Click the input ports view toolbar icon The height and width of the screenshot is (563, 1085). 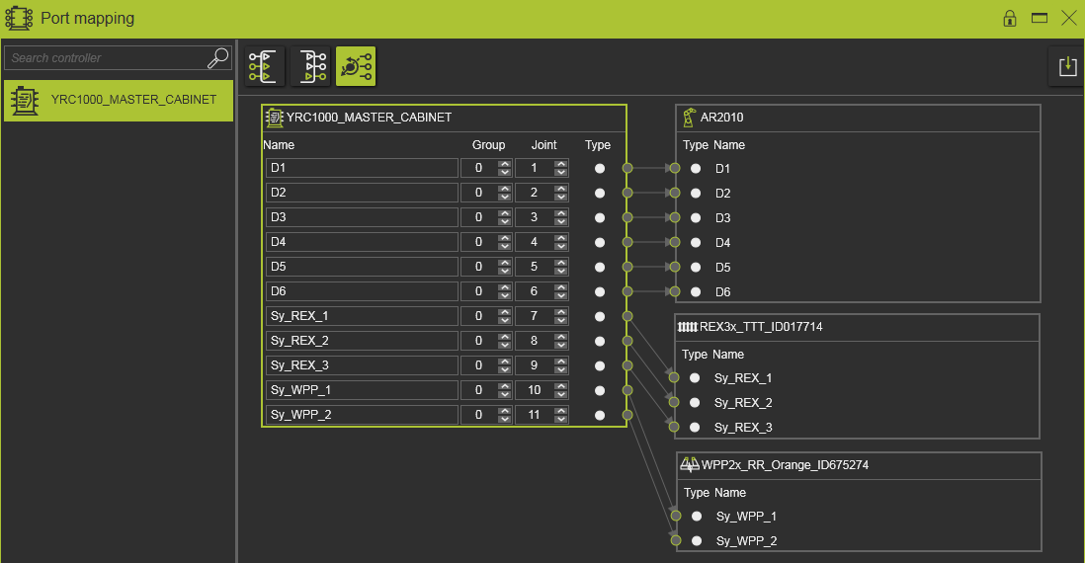[265, 66]
